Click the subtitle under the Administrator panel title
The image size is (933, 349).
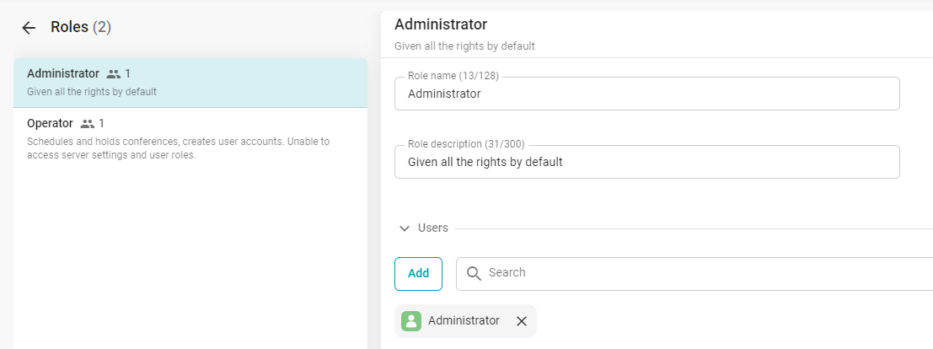click(x=464, y=46)
